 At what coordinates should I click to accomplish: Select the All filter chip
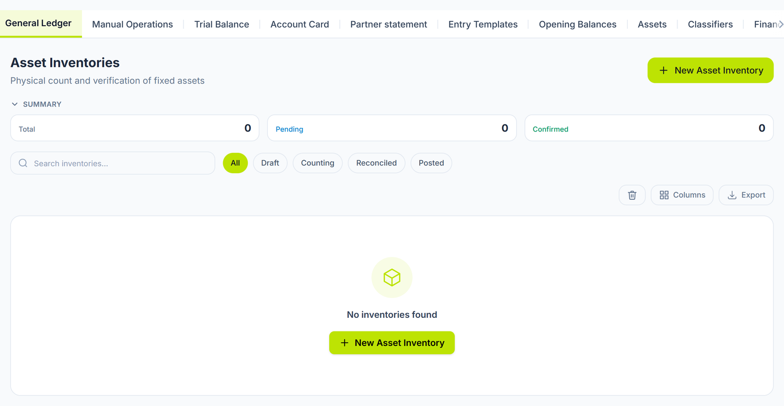click(x=235, y=163)
